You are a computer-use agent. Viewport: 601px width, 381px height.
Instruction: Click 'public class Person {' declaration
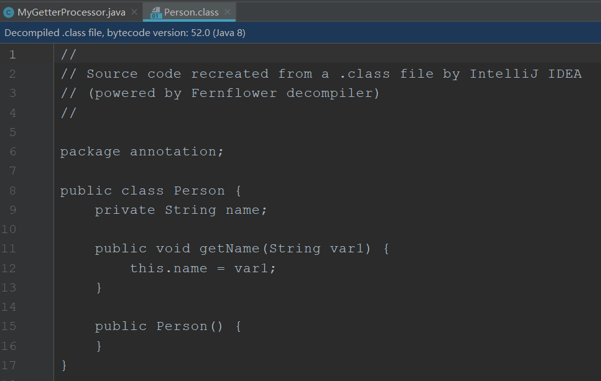(x=150, y=191)
